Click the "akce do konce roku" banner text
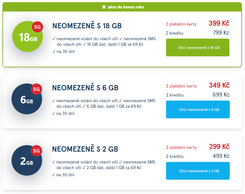Image resolution: width=245 pixels, height=194 pixels. click(126, 7)
